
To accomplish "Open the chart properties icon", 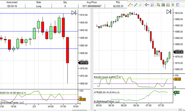I will [x=177, y=5].
